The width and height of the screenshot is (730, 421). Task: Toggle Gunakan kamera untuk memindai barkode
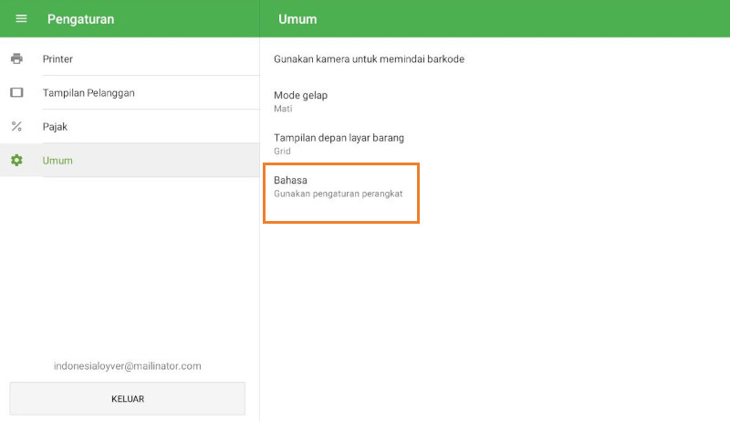[369, 59]
